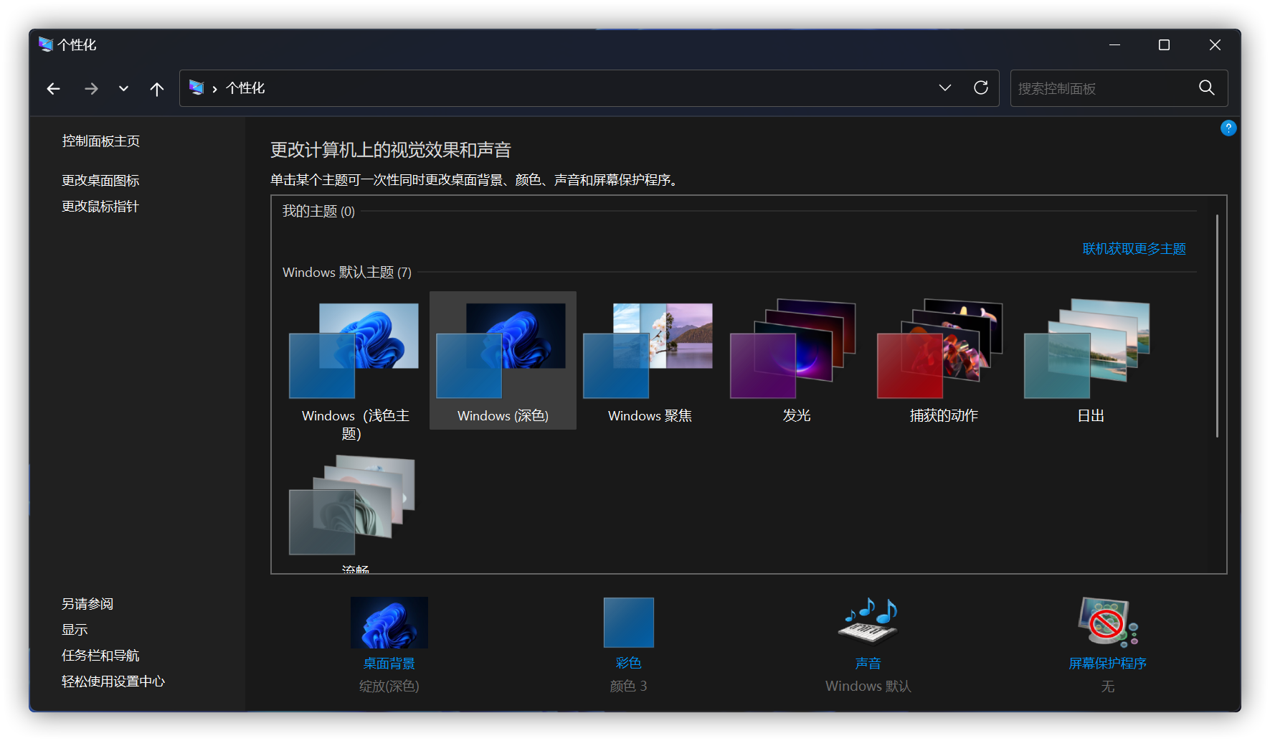Click the back navigation arrow
The width and height of the screenshot is (1270, 741).
53,88
